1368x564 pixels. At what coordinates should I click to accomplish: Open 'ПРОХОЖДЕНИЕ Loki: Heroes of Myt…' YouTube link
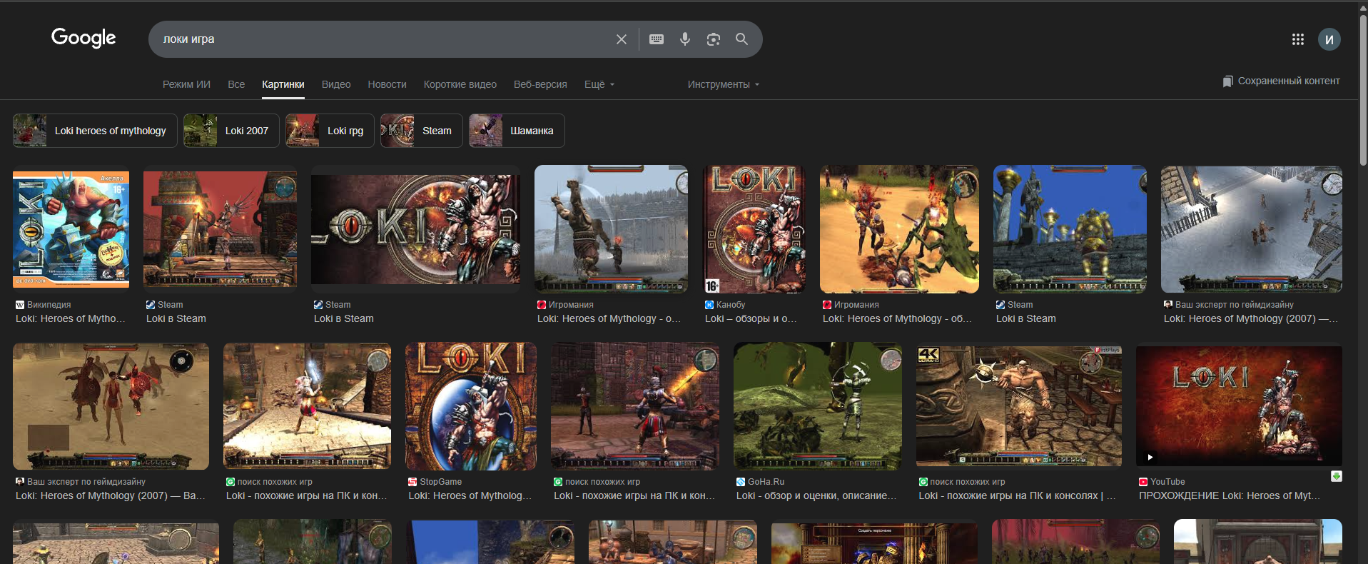click(x=1230, y=495)
